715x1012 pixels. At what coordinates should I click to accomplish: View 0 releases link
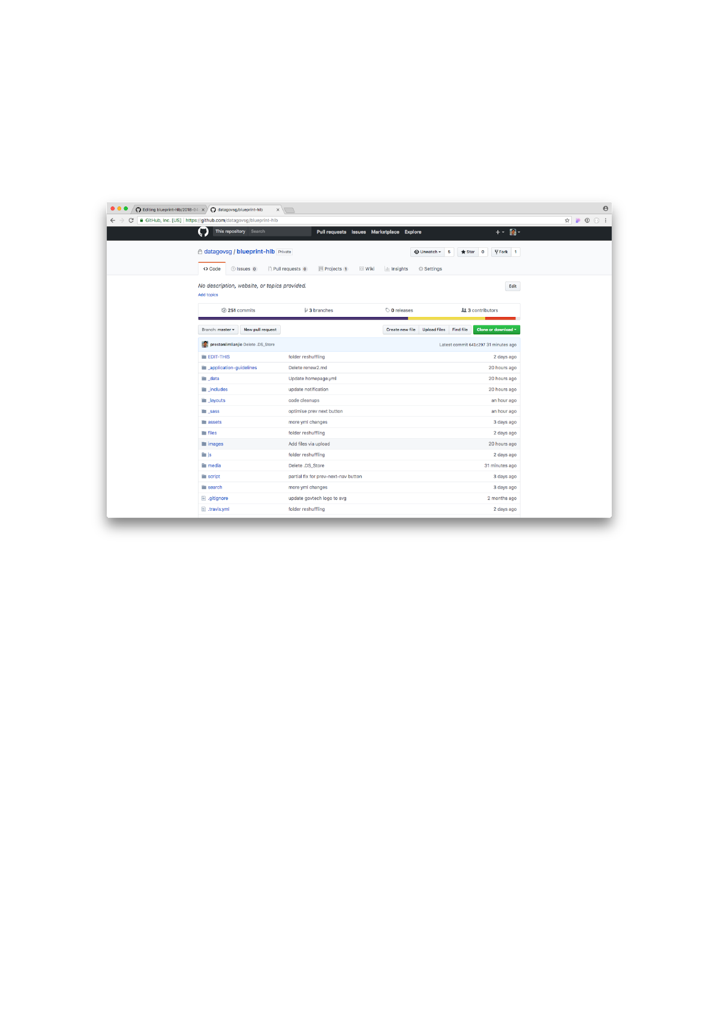point(399,310)
